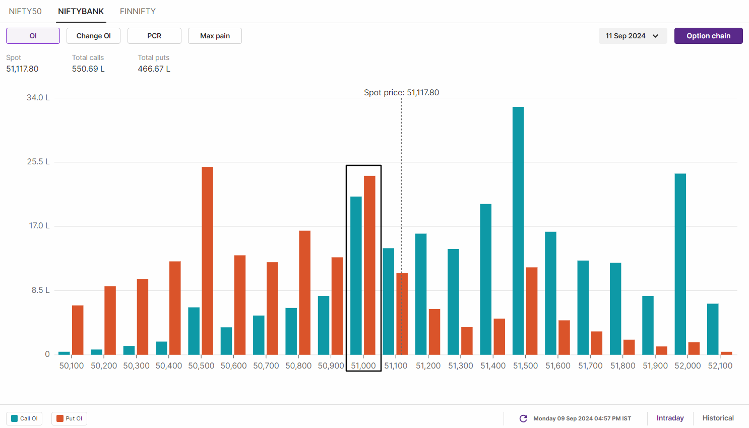Click the 51,000 put OI bar

[369, 265]
